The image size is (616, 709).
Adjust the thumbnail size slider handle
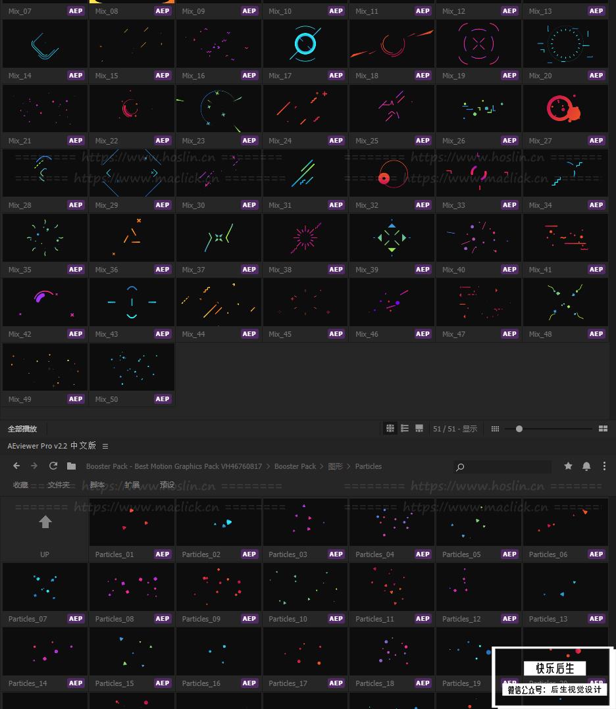coord(519,429)
